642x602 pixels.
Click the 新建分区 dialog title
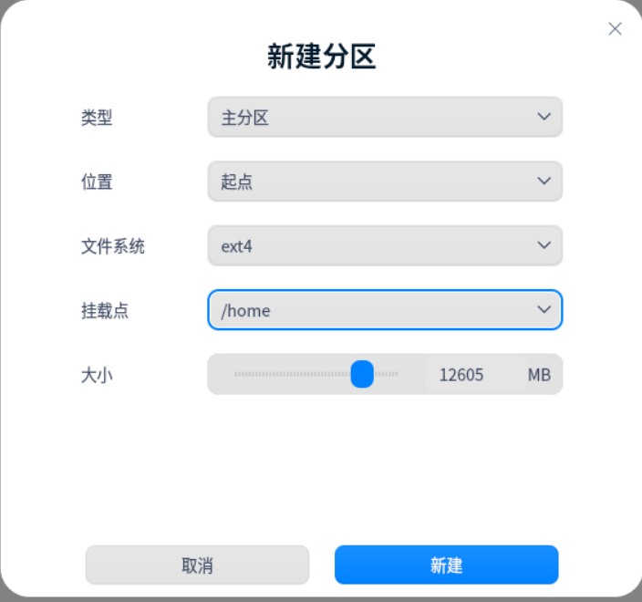[321, 57]
